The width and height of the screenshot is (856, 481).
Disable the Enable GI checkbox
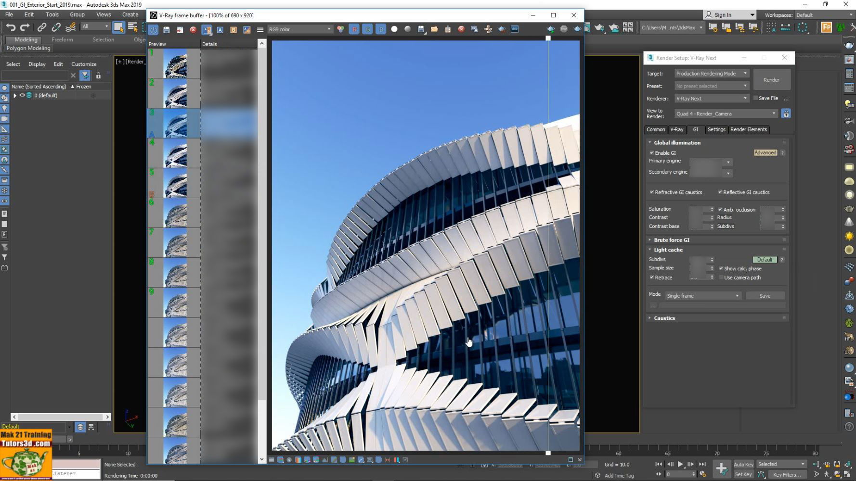click(652, 153)
